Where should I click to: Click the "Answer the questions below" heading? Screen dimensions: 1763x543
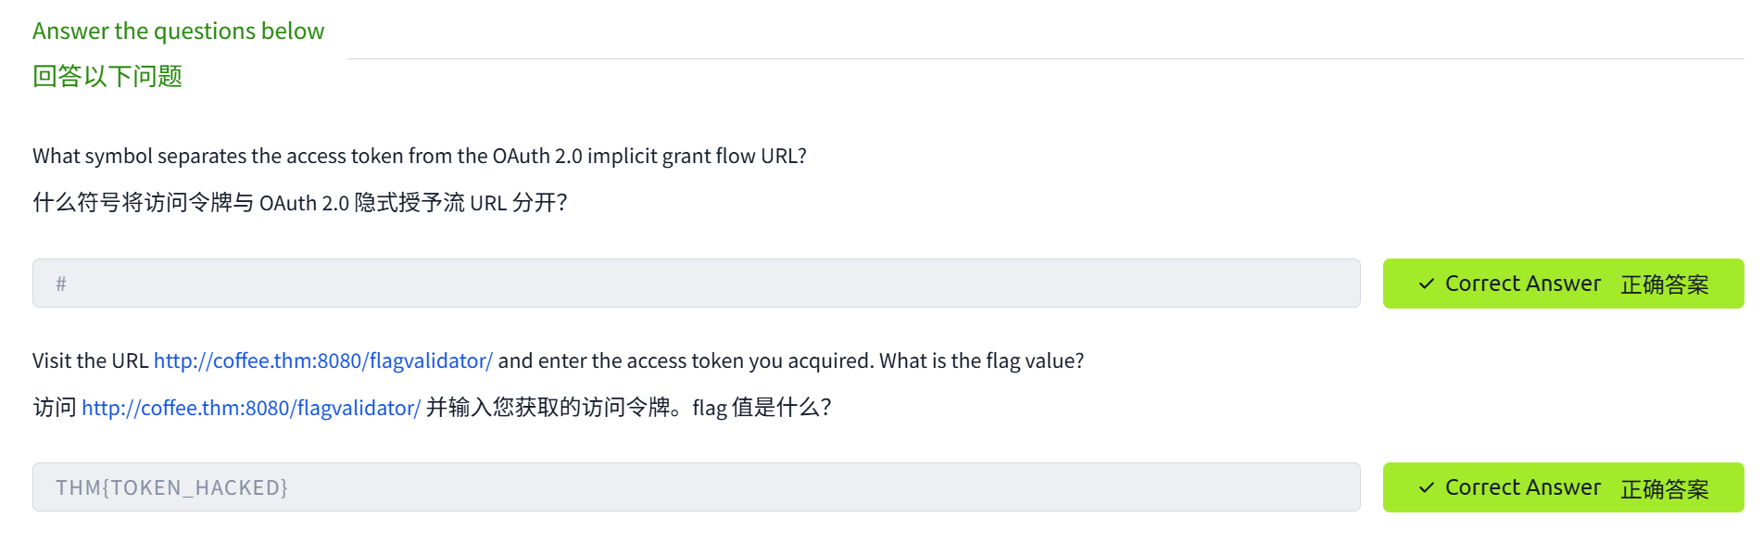point(178,32)
